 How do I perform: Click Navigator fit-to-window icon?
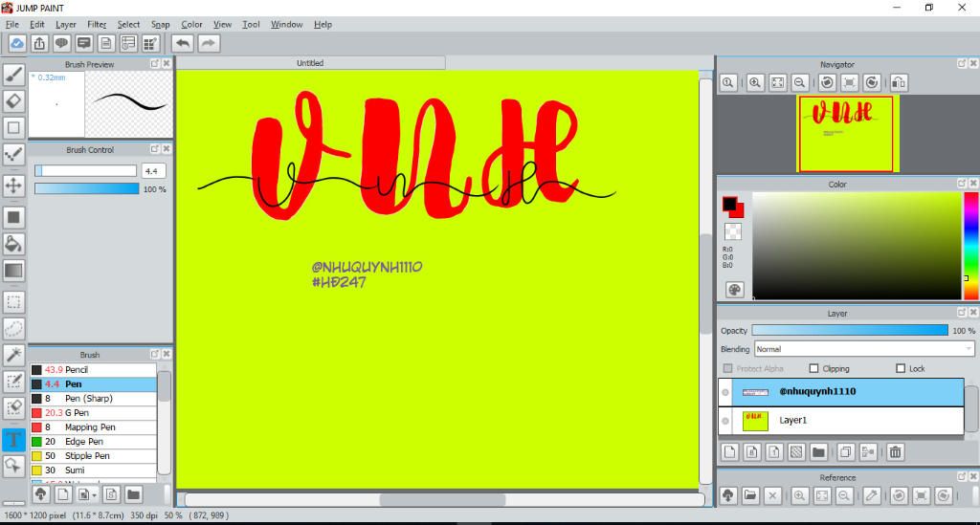pos(777,82)
